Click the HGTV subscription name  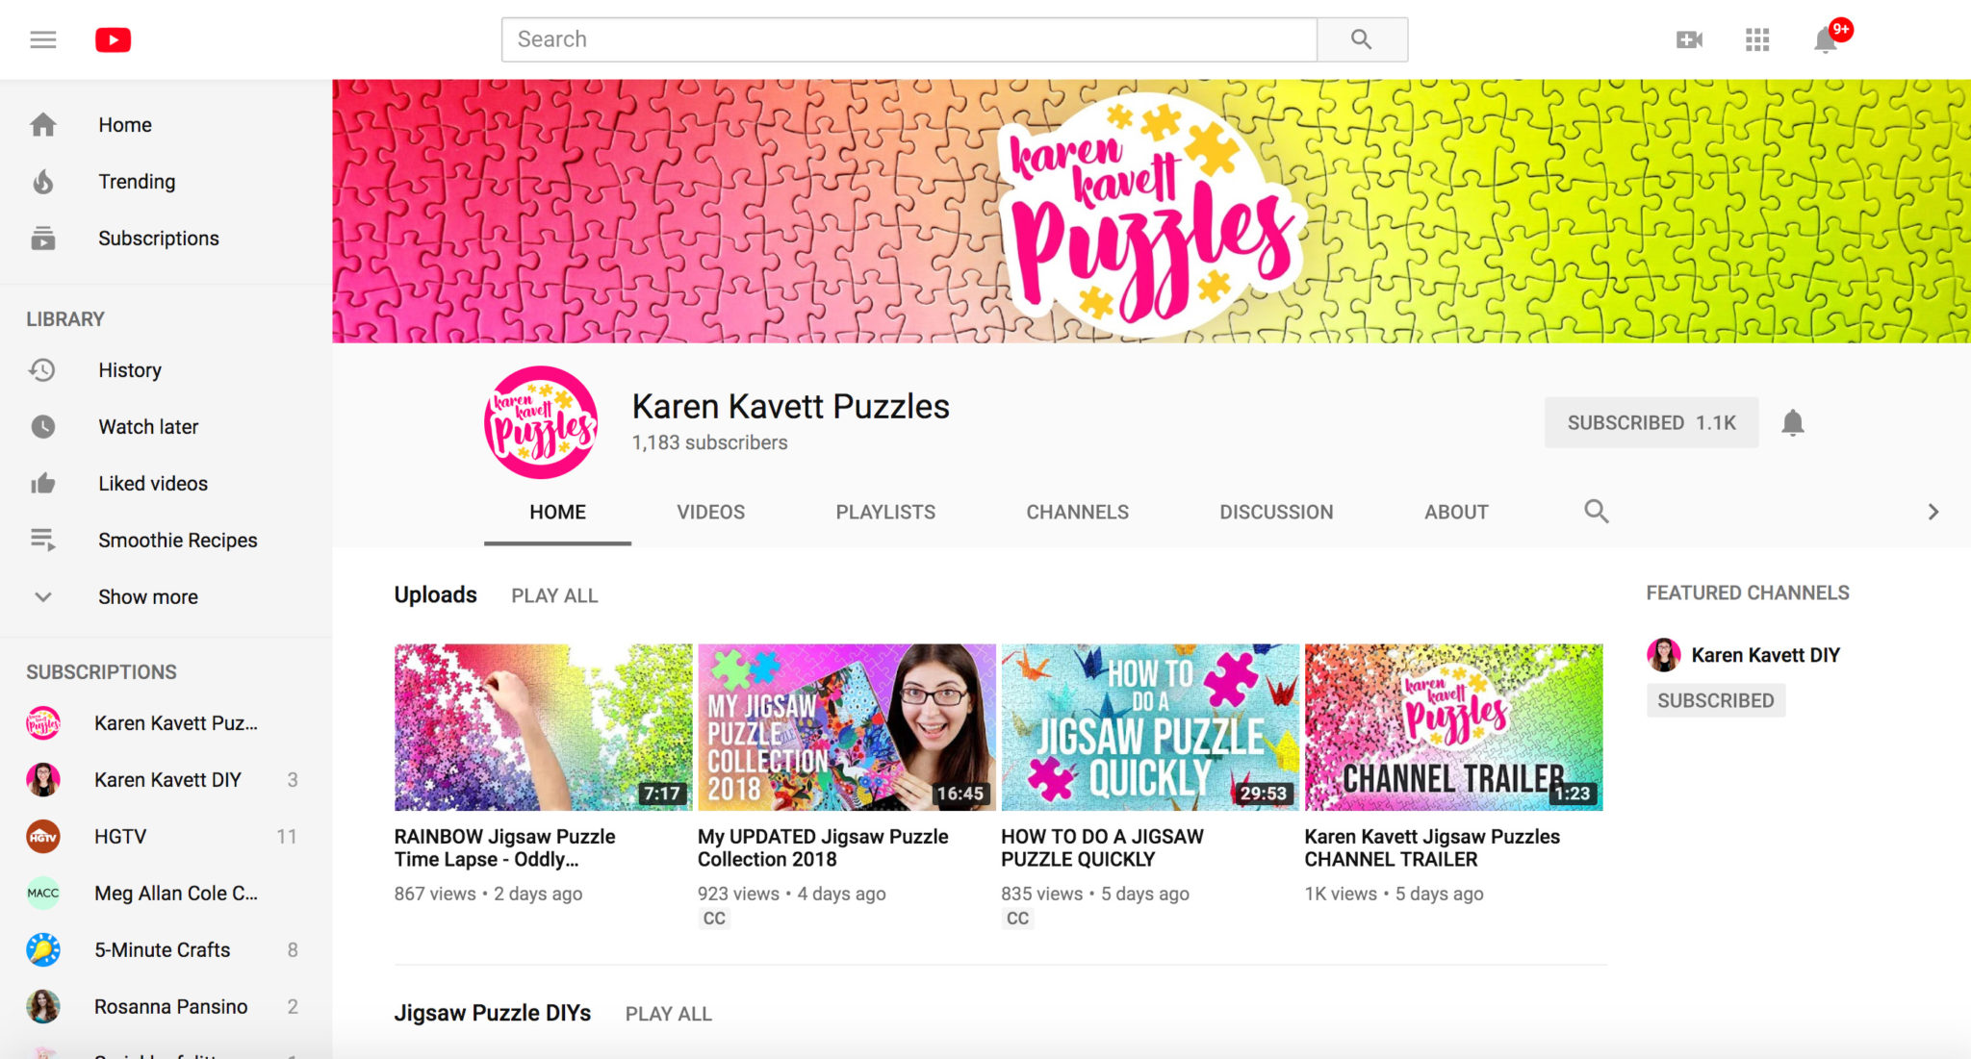click(120, 837)
